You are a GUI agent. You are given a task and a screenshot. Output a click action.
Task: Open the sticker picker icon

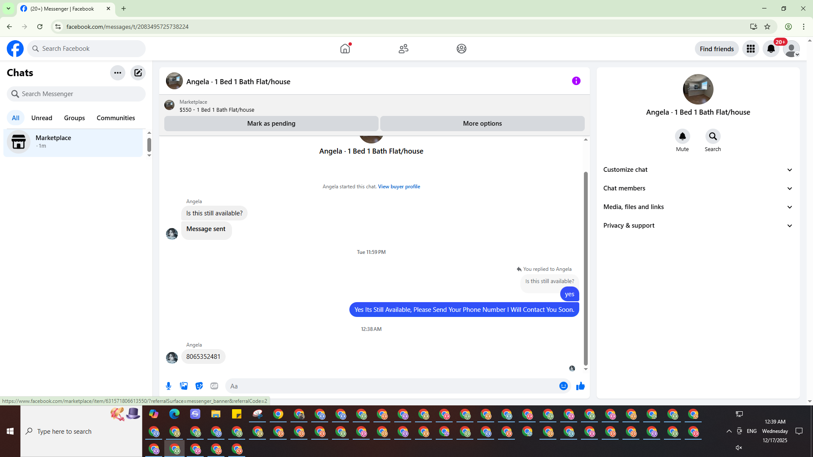(199, 386)
